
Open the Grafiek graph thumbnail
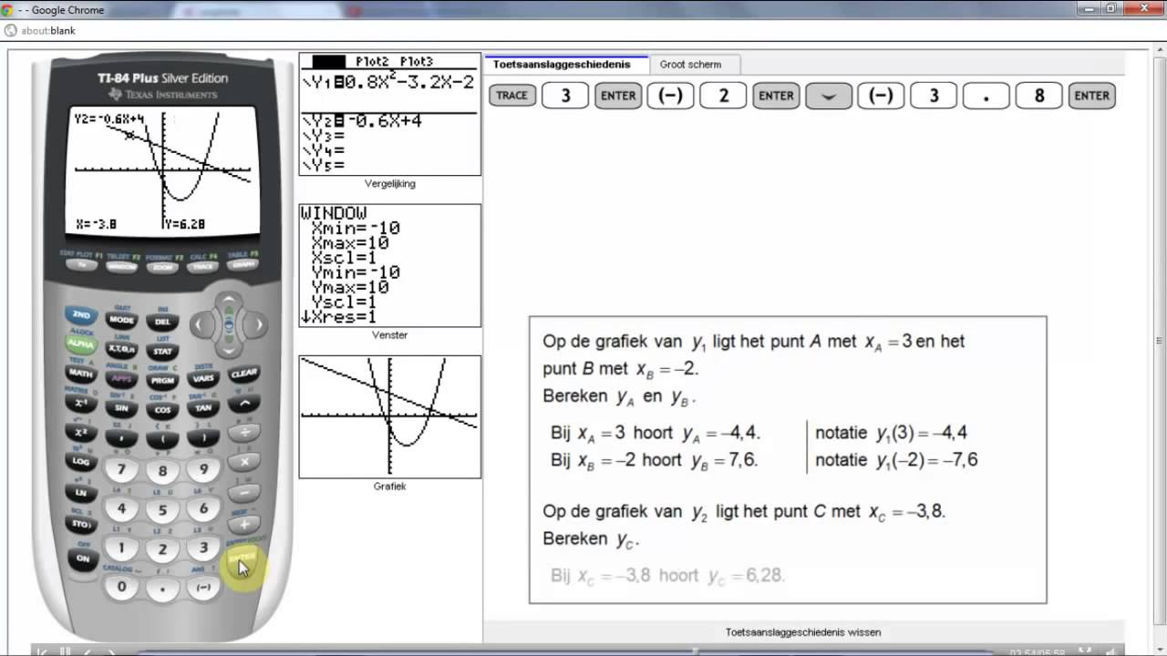click(x=390, y=416)
